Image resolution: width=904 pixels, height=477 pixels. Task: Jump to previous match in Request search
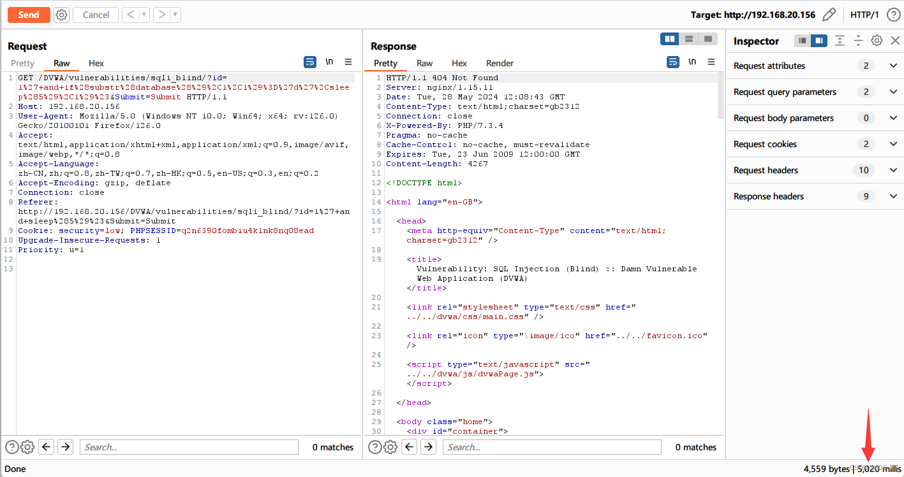coord(46,447)
